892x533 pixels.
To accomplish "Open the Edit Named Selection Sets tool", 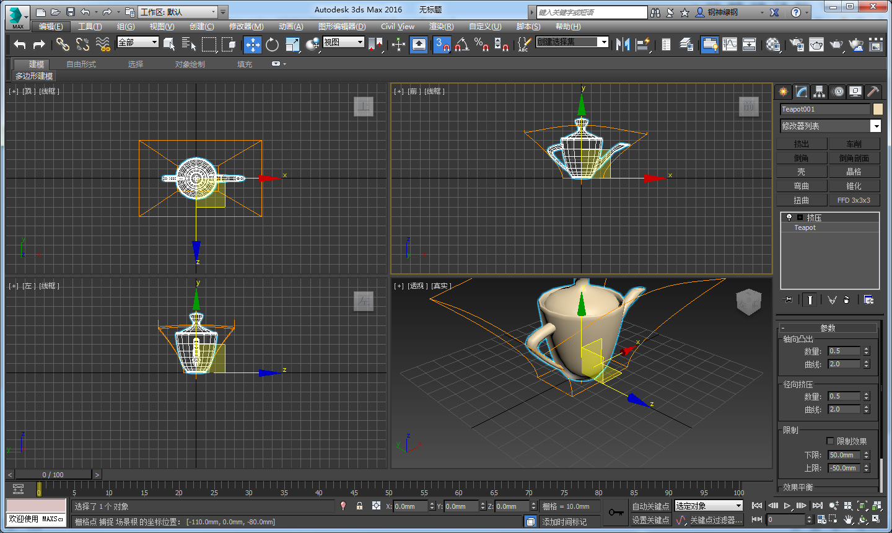I will coord(524,44).
